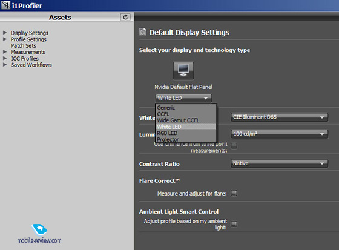Choose Wide Gamut CCFL from the list

click(x=186, y=120)
